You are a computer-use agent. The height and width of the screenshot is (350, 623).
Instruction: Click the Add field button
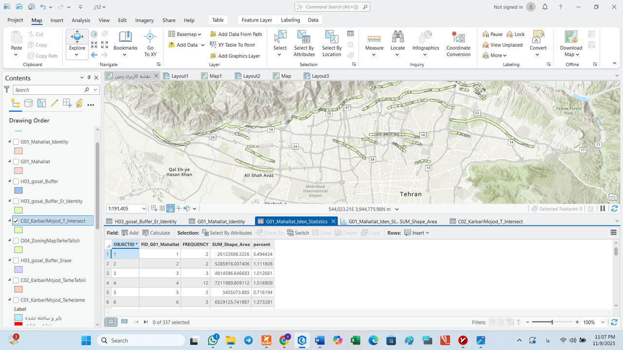[130, 233]
